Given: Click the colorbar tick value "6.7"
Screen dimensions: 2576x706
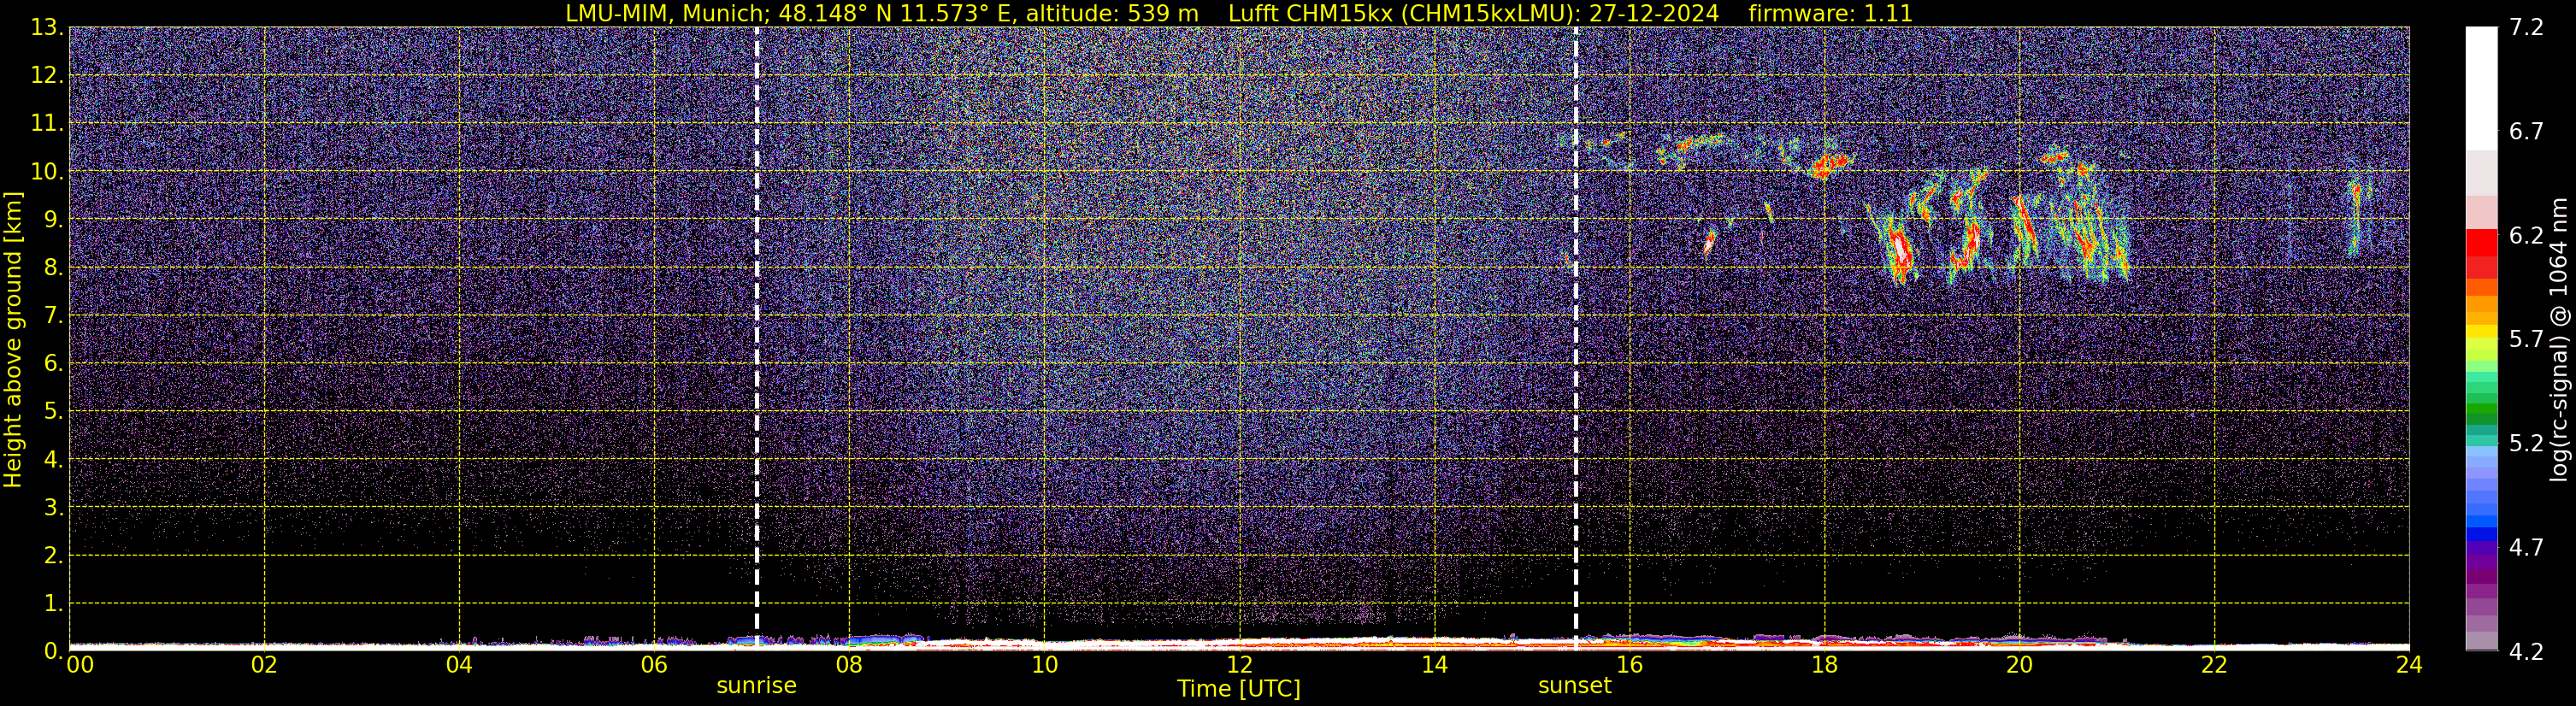Looking at the screenshot, I should tap(2526, 132).
